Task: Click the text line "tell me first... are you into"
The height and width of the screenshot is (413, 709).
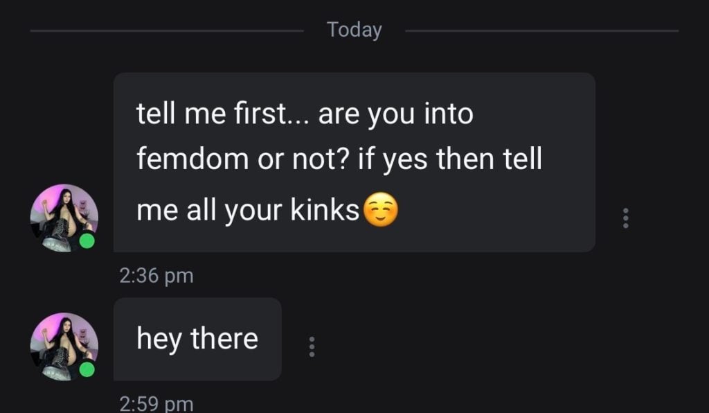Action: tap(305, 114)
